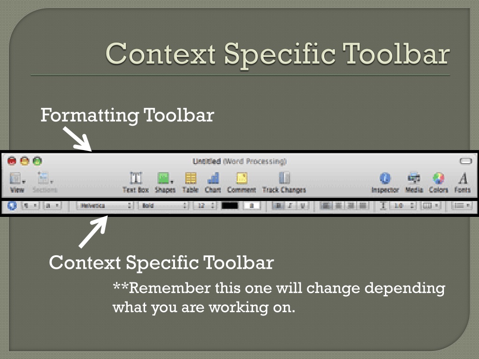The height and width of the screenshot is (359, 479).
Task: Insert a Table
Action: tap(190, 182)
